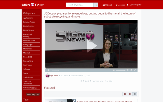Enter fullscreen with expand icon

135,70
